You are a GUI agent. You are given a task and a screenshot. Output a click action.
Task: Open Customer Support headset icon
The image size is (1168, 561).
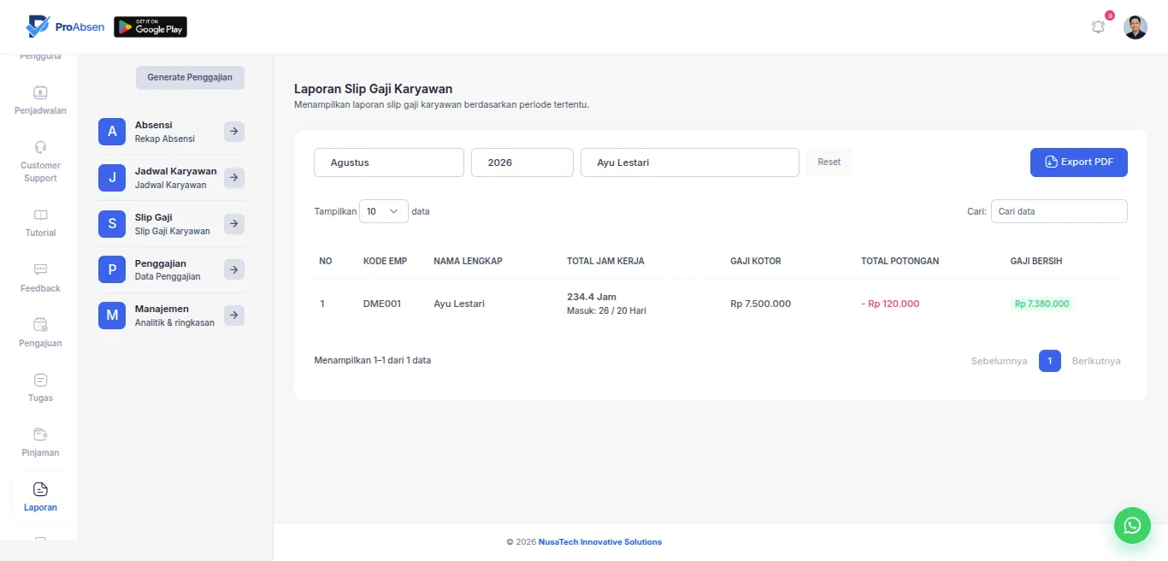pos(40,146)
